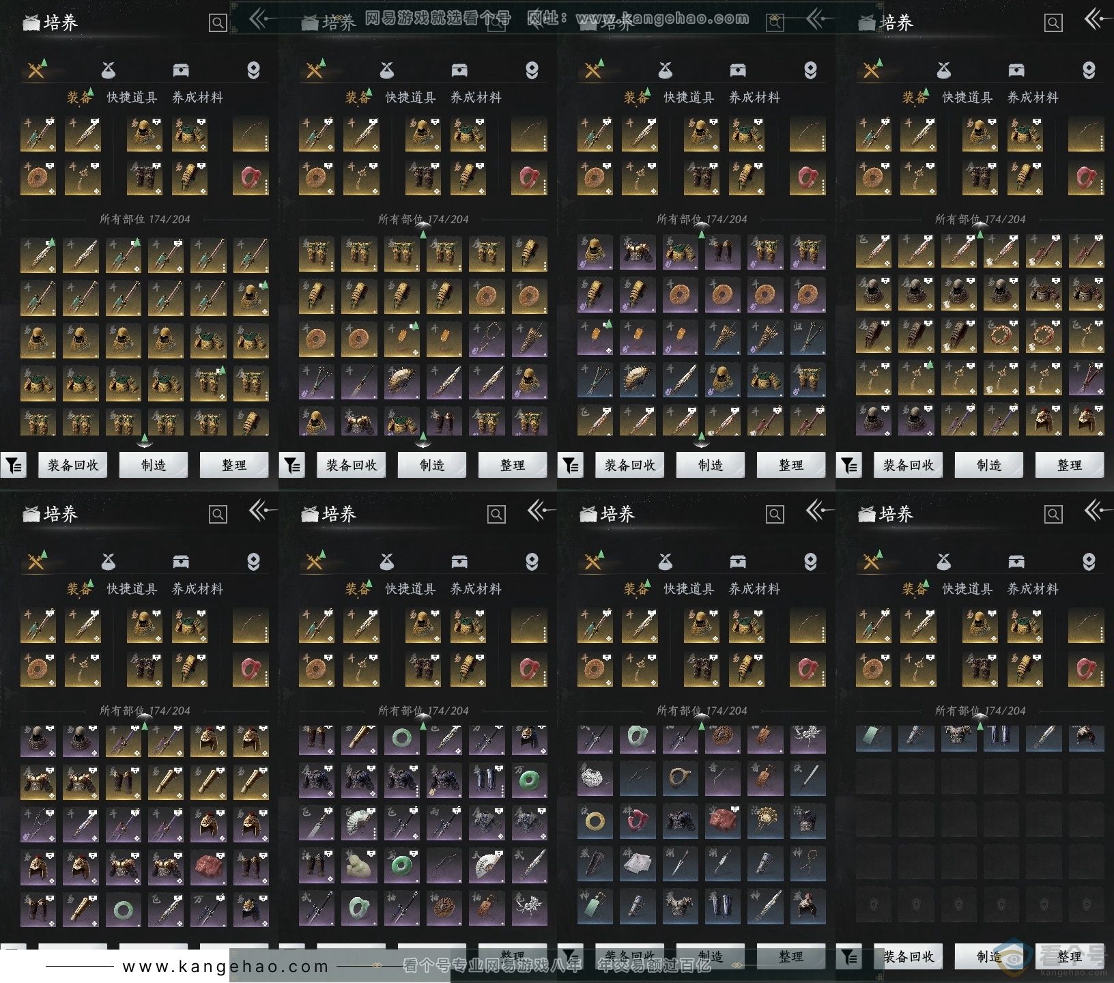
Task: Open search icon in second bottom-row panel
Action: coord(496,515)
